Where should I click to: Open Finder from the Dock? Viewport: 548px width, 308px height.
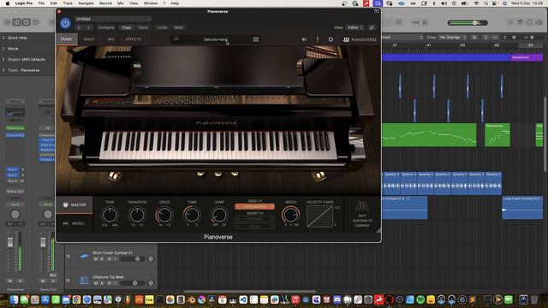click(x=14, y=299)
